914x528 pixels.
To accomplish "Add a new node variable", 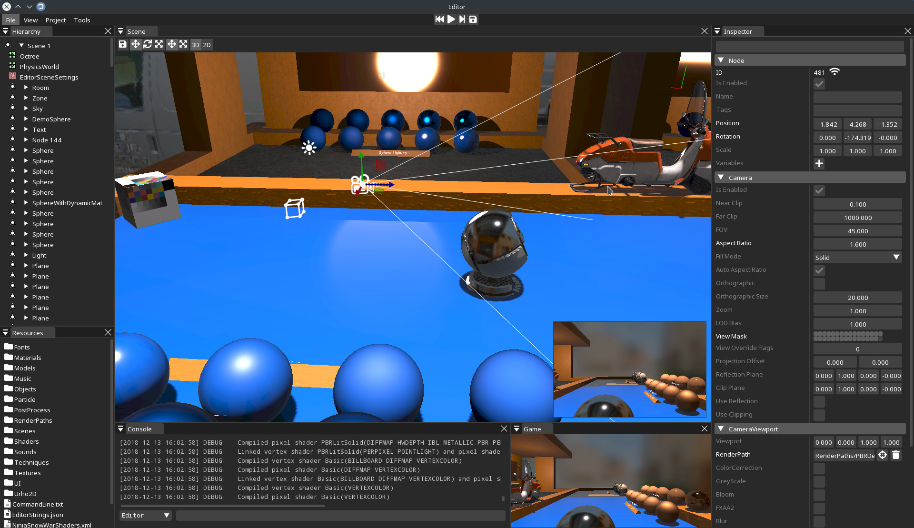I will (x=819, y=163).
